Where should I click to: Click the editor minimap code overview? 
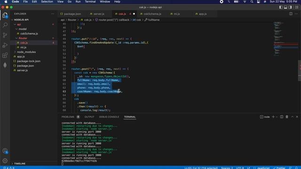pyautogui.click(x=285, y=39)
